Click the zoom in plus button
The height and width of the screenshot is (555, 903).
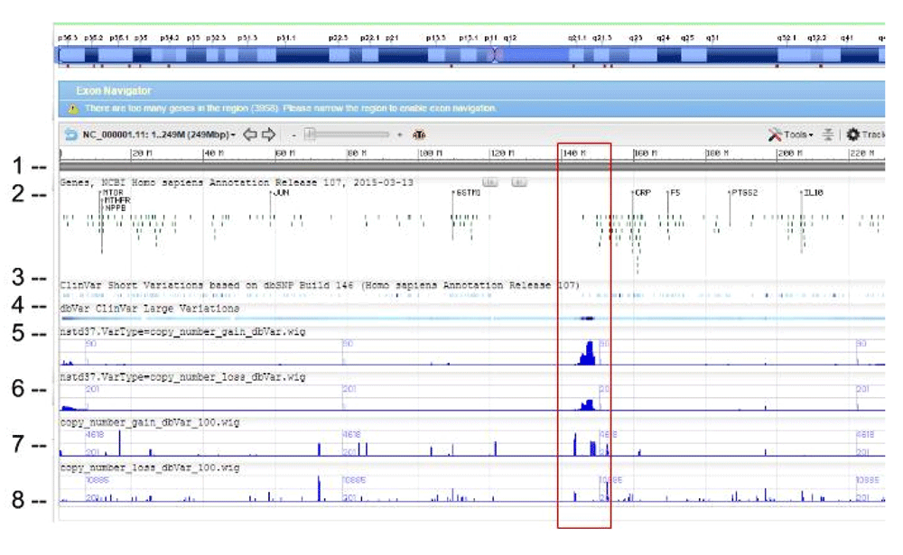(399, 134)
